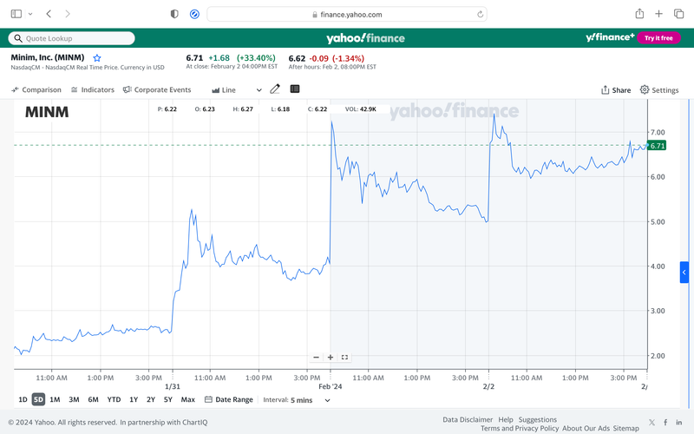The width and height of the screenshot is (694, 434).
Task: Select the 5Y range
Action: click(x=167, y=399)
